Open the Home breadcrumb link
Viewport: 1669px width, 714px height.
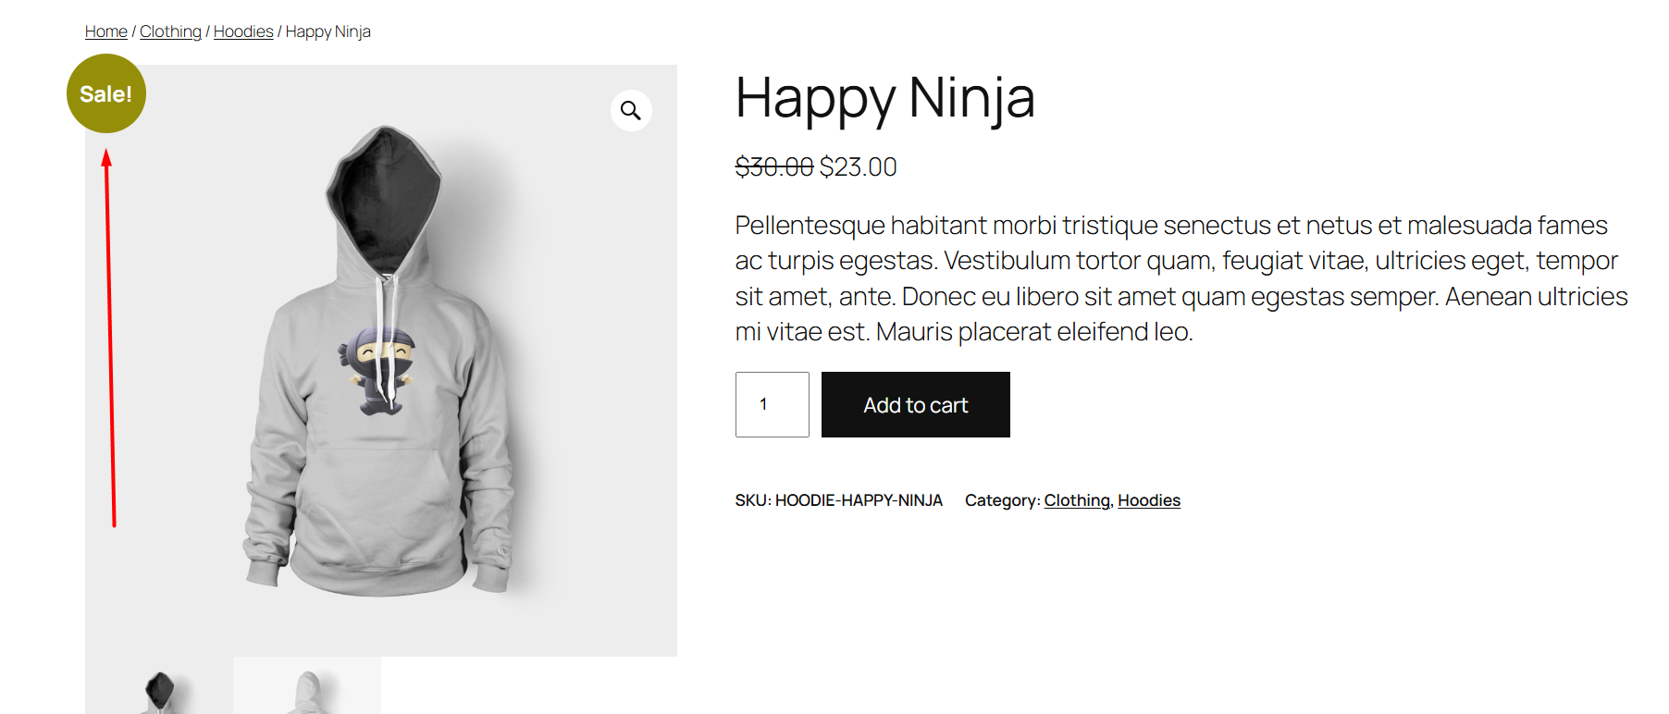pos(106,31)
